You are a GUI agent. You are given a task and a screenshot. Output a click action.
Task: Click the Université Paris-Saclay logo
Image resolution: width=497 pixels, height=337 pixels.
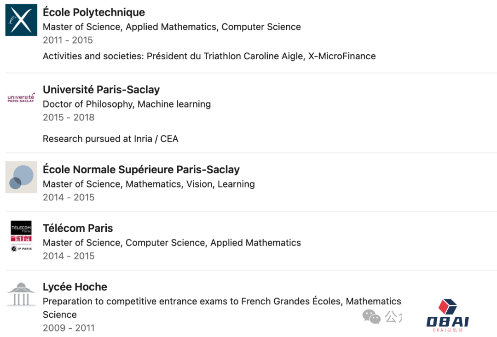(x=21, y=97)
